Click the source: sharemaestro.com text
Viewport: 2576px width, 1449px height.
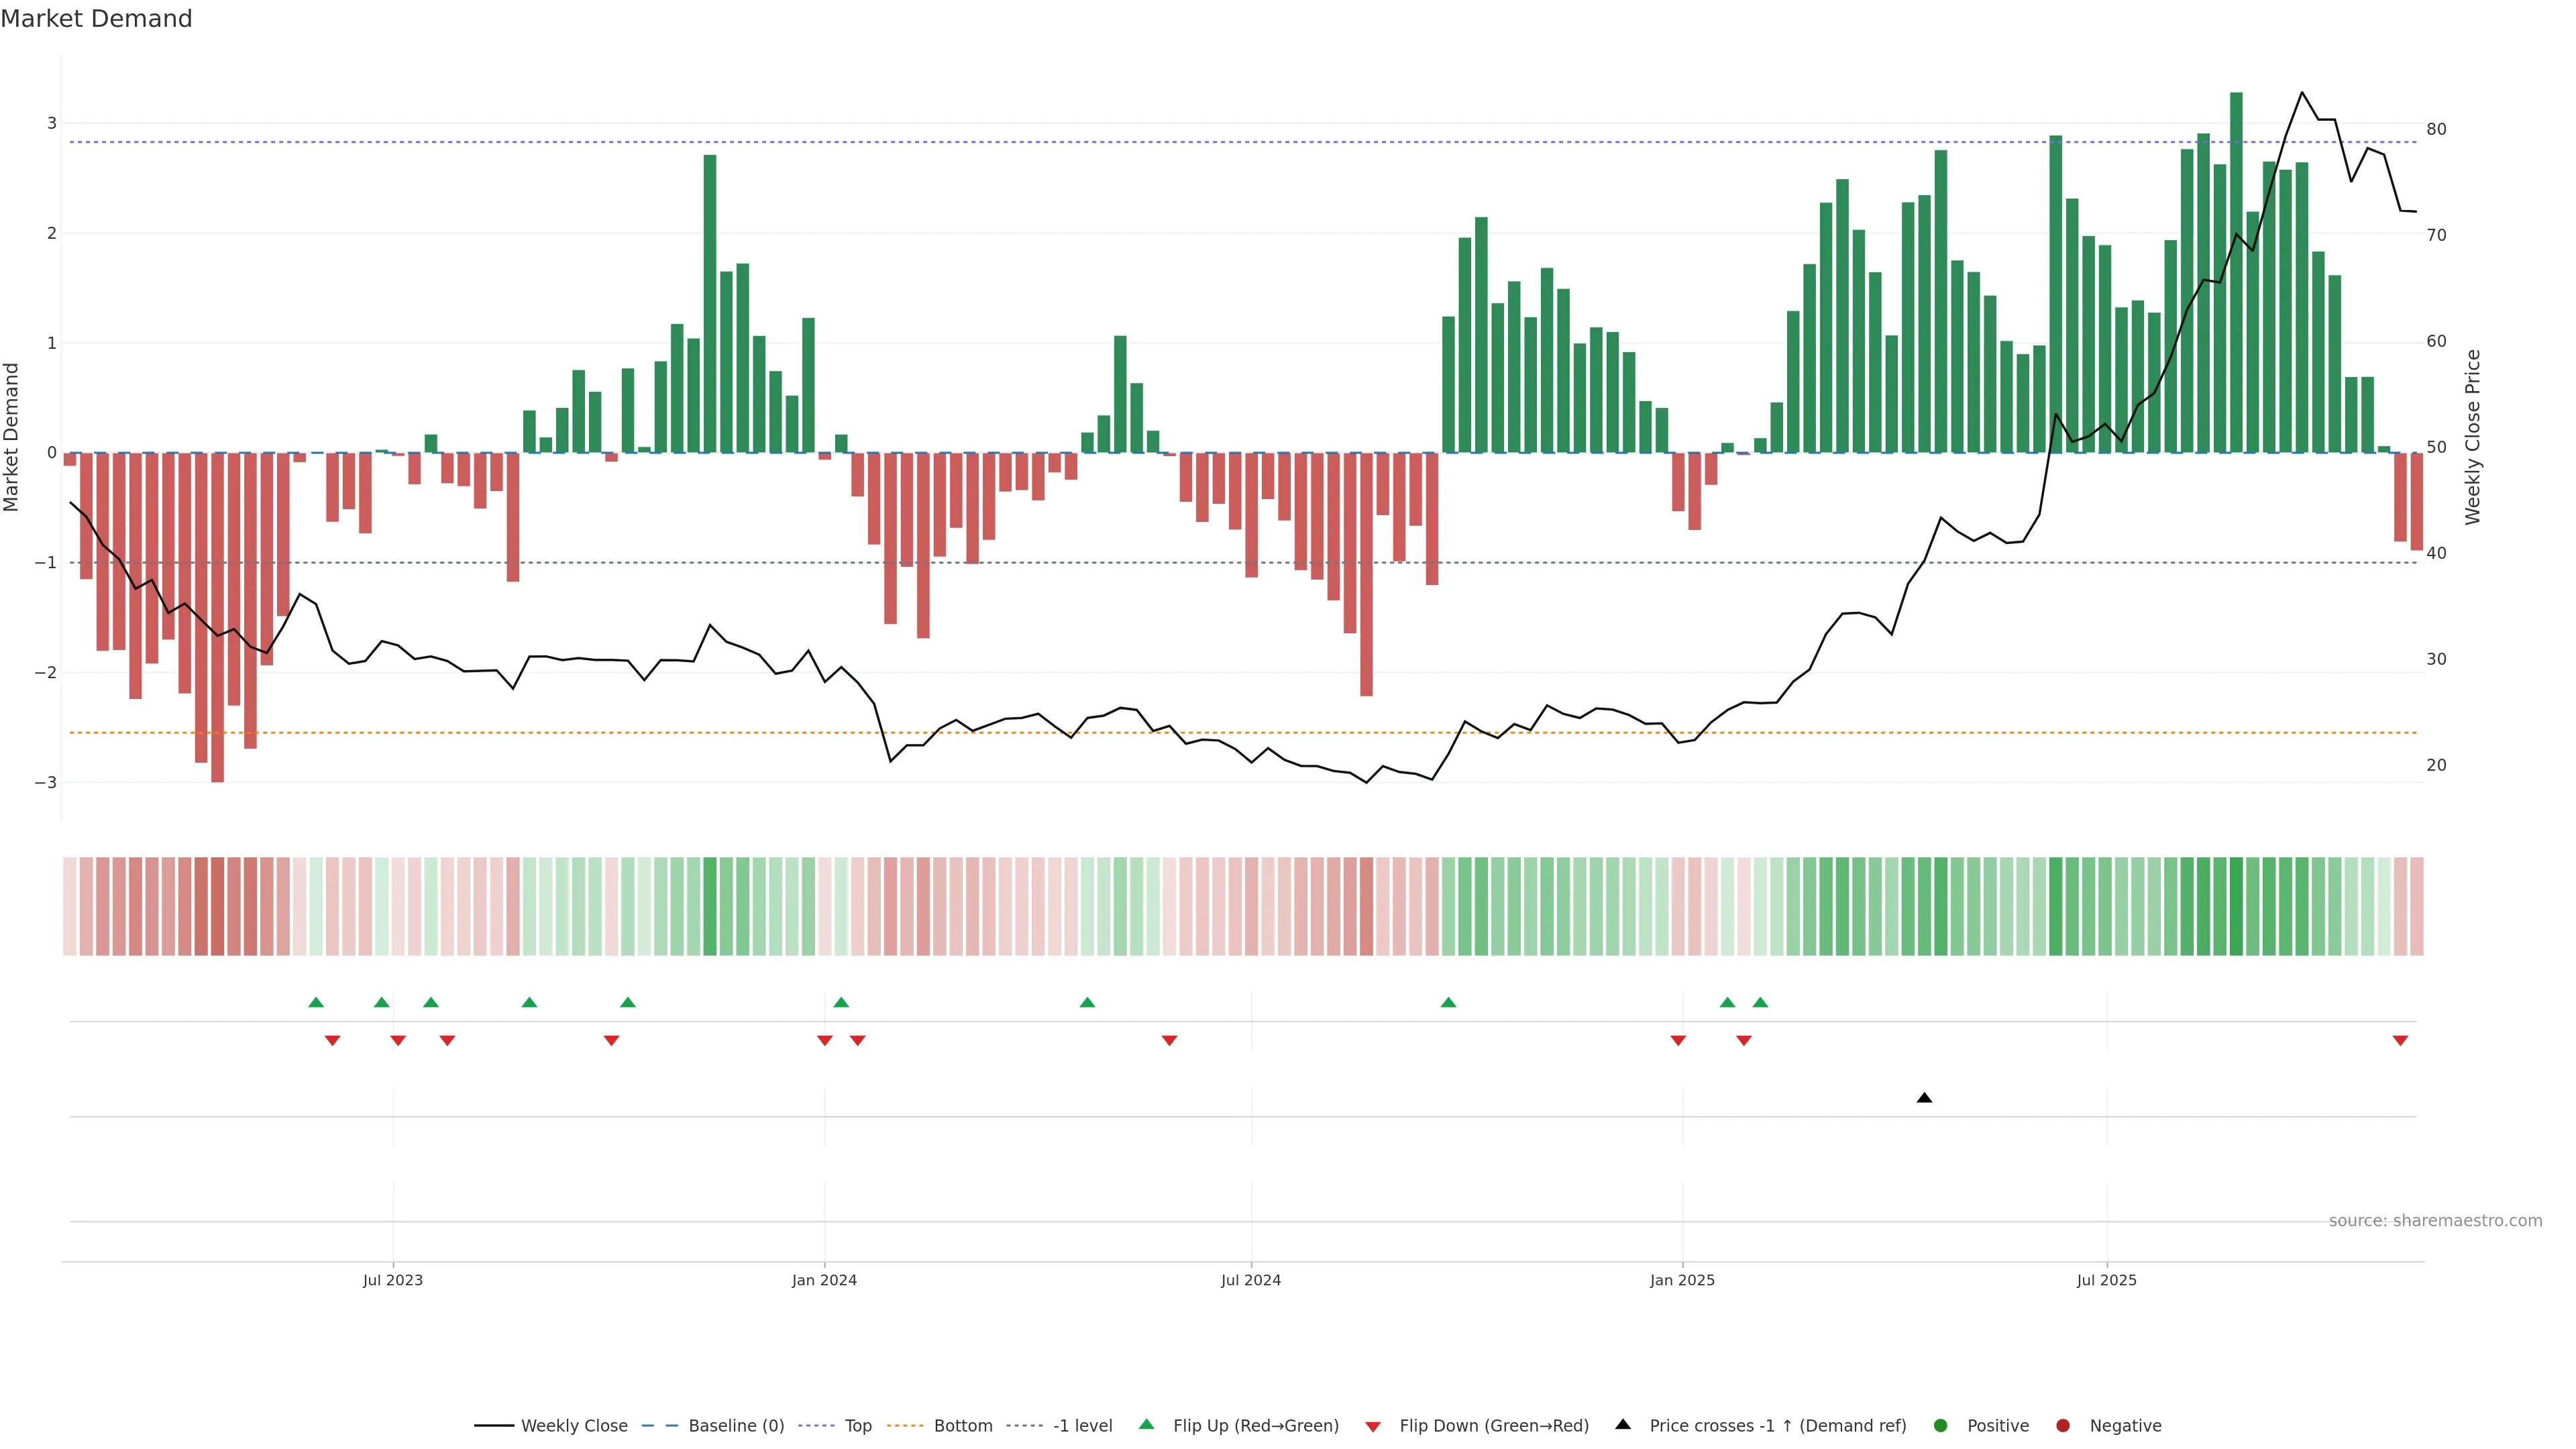2435,1221
